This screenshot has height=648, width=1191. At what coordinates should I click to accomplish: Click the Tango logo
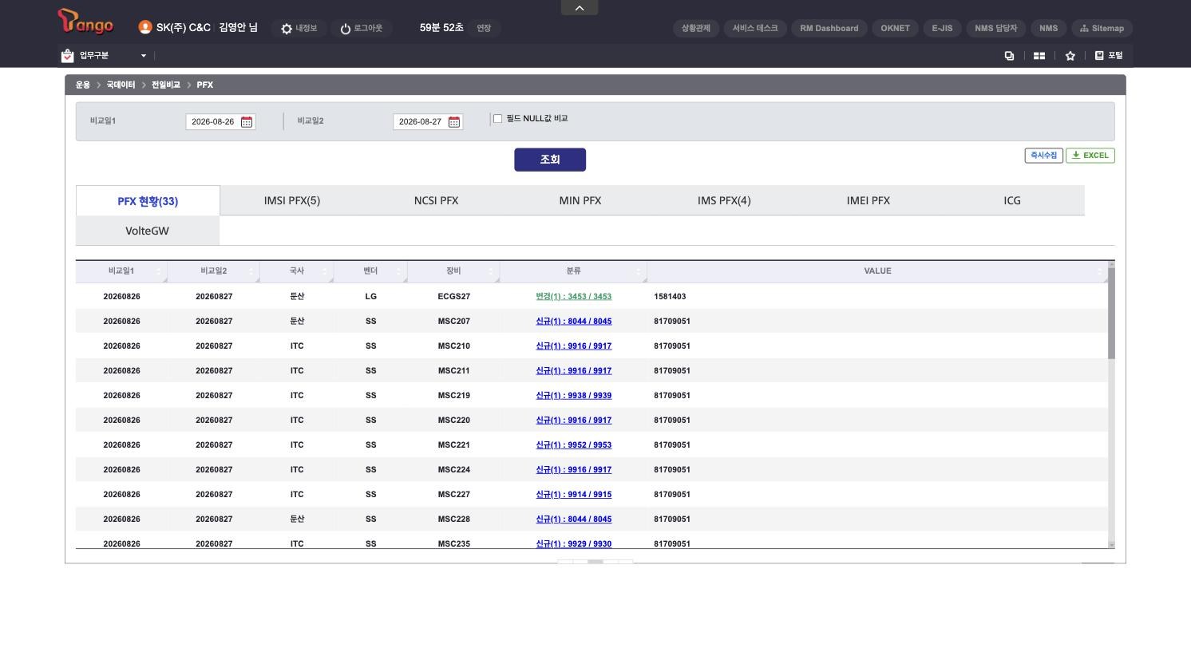tap(85, 22)
